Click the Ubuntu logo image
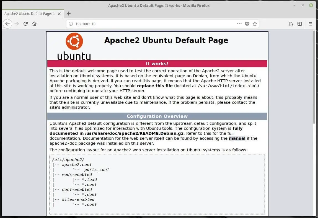Viewport: 318px width, 218px height. click(x=74, y=46)
